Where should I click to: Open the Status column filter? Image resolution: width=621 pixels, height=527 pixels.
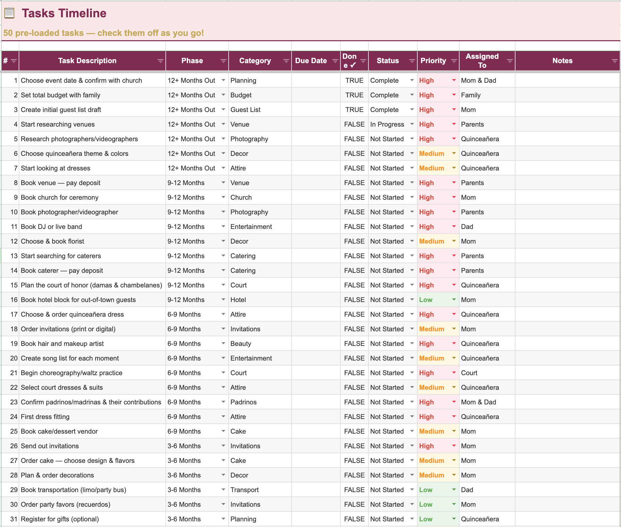click(x=412, y=61)
